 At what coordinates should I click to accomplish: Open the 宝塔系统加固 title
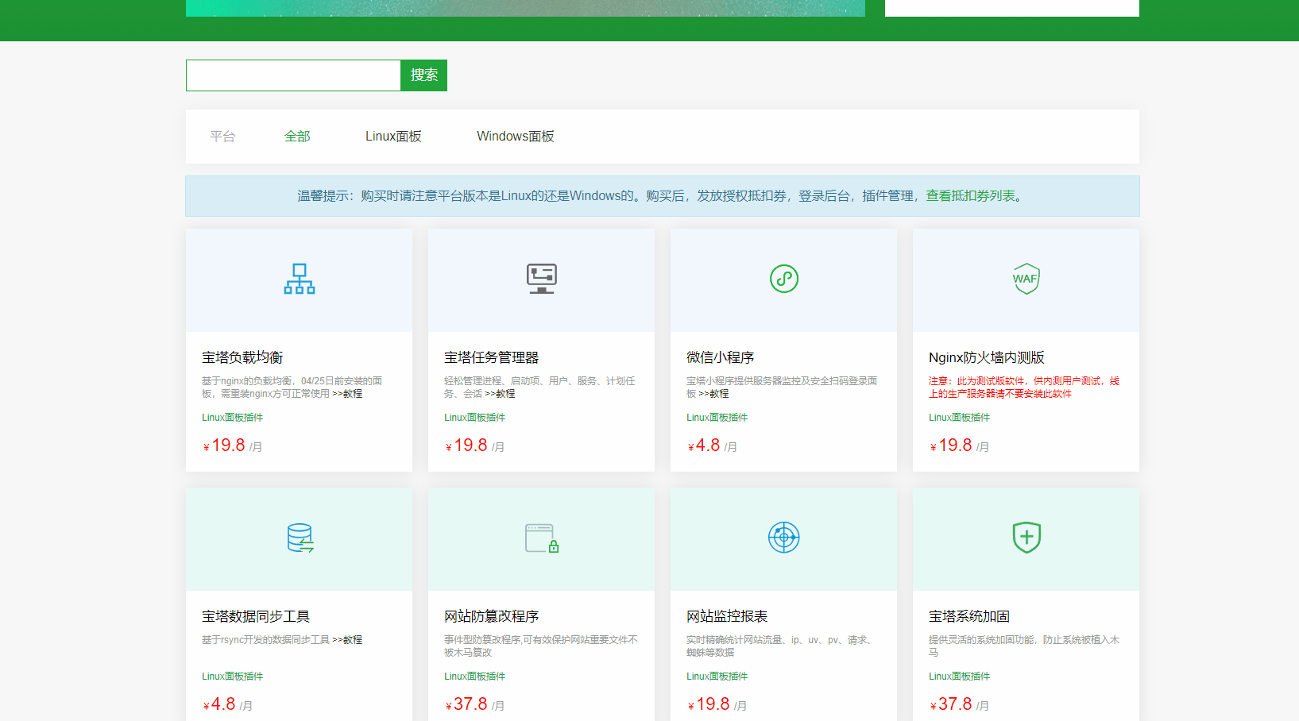(969, 616)
